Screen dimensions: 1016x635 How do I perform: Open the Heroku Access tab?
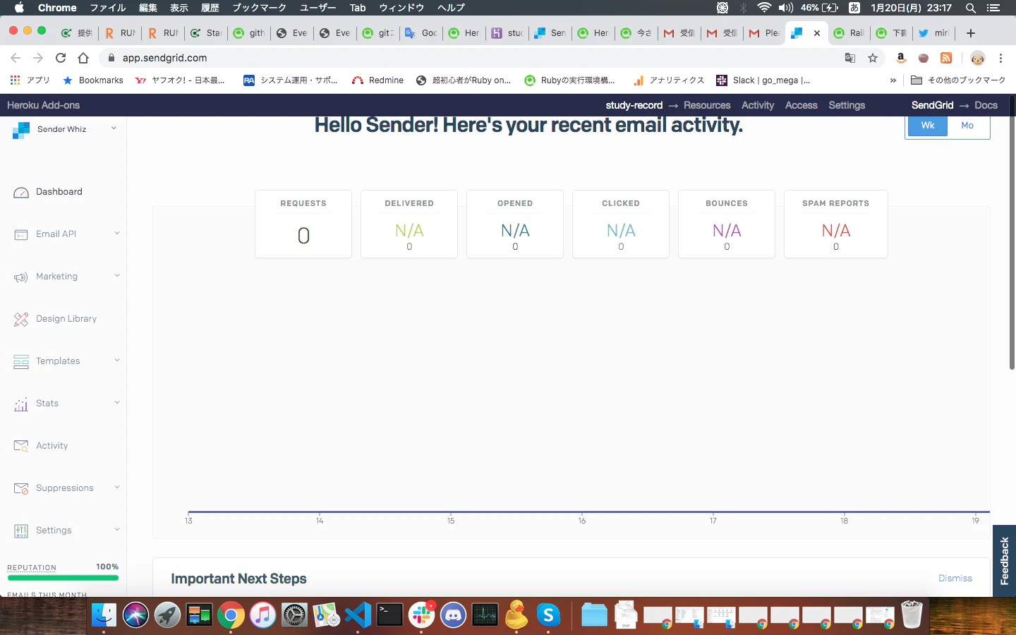(x=801, y=105)
